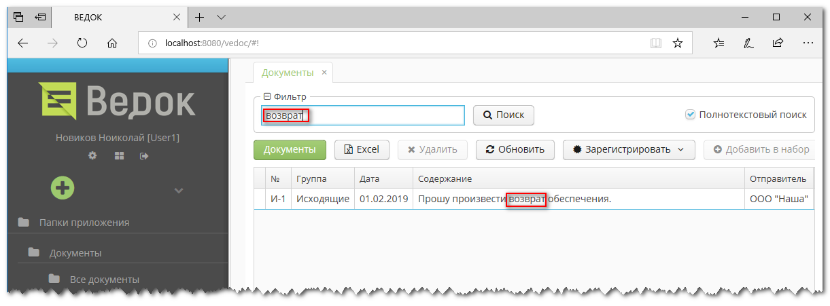830x306 pixels.
Task: Add page to favorites with star icon
Action: pos(677,43)
